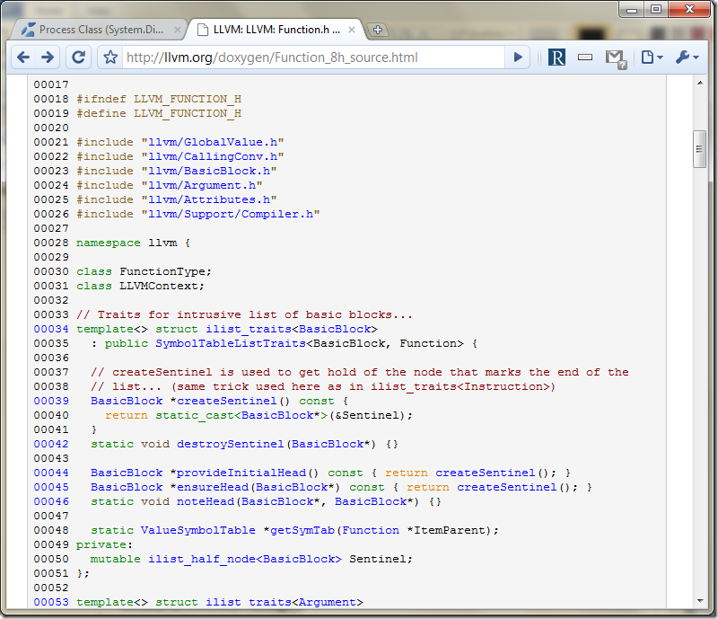Click the Go arrow in the address bar
The width and height of the screenshot is (718, 619).
click(x=518, y=57)
